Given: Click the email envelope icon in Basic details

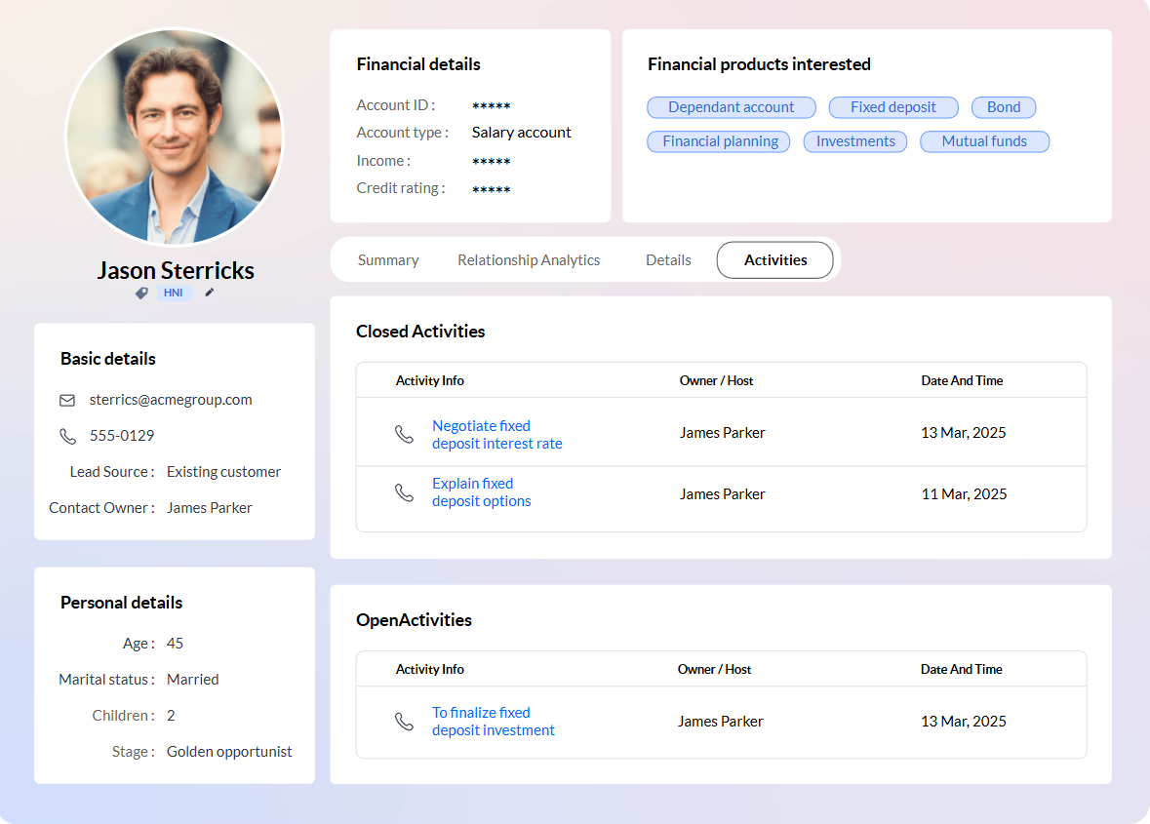Looking at the screenshot, I should coord(66,400).
